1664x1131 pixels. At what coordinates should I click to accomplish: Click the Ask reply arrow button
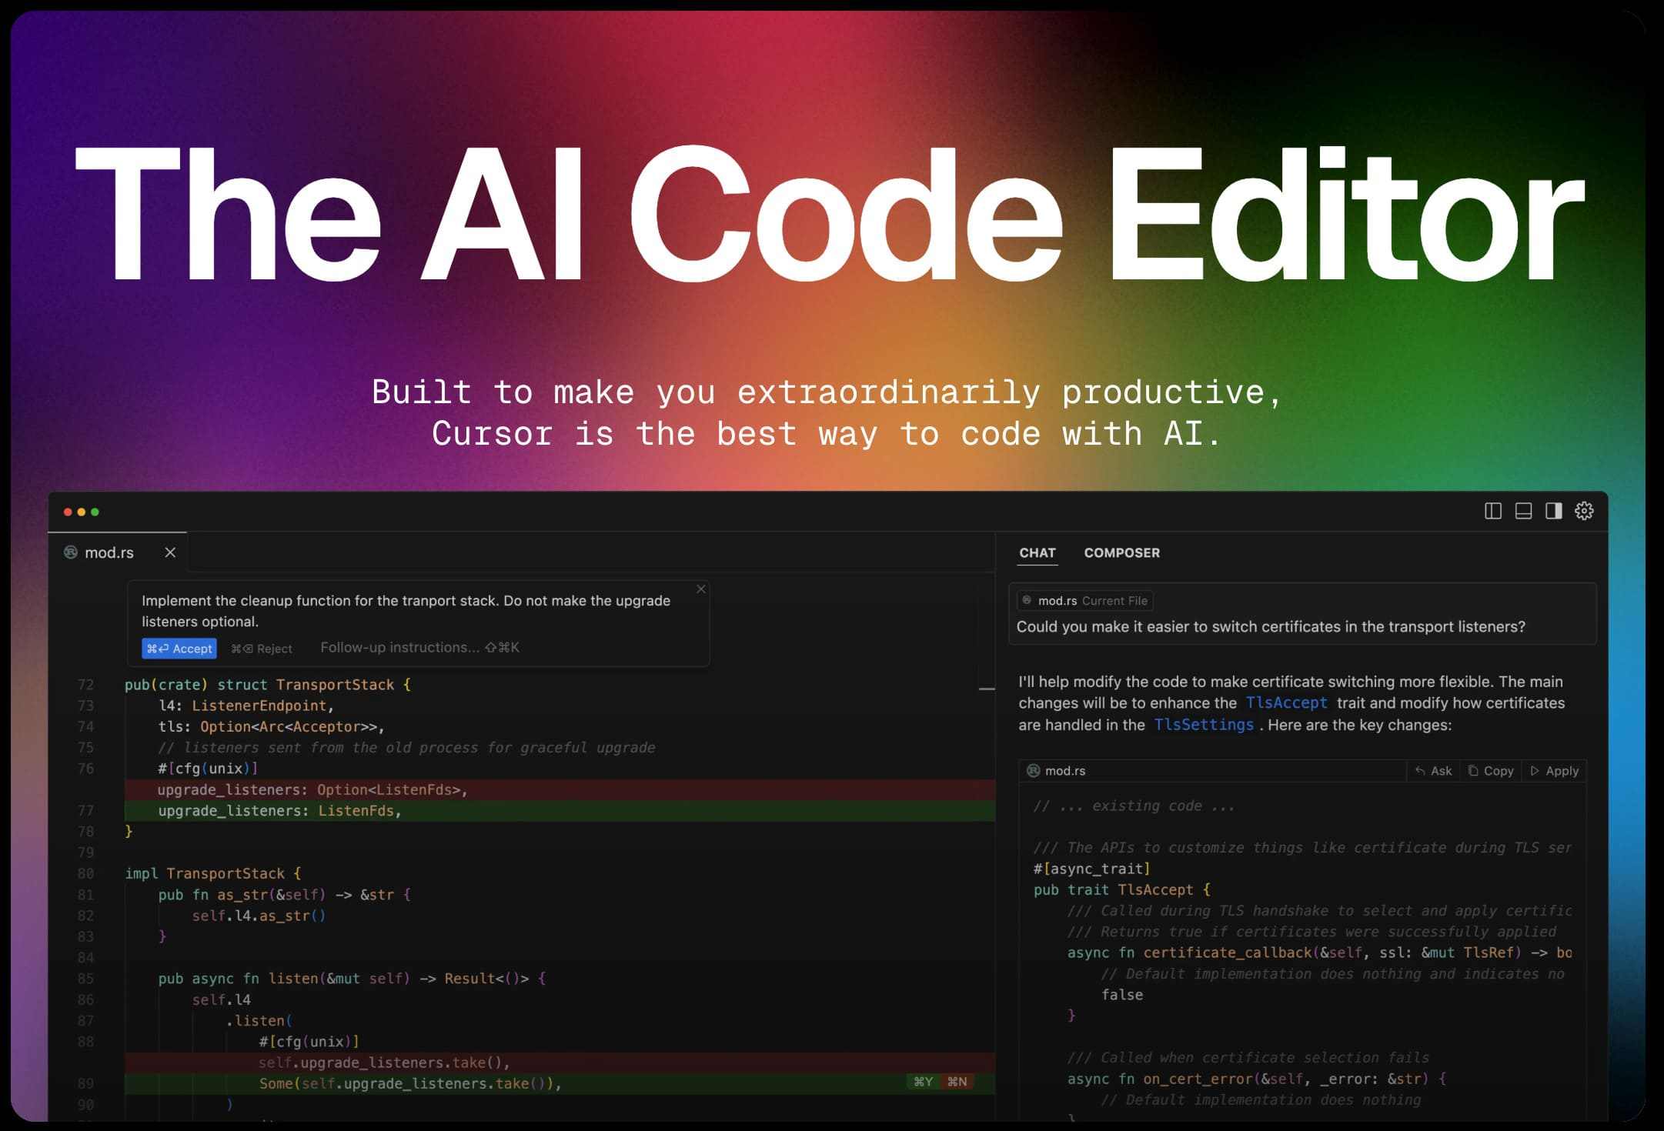coord(1433,771)
